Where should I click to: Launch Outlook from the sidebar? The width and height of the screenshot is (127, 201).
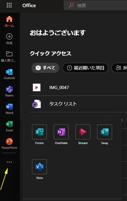coord(9,74)
